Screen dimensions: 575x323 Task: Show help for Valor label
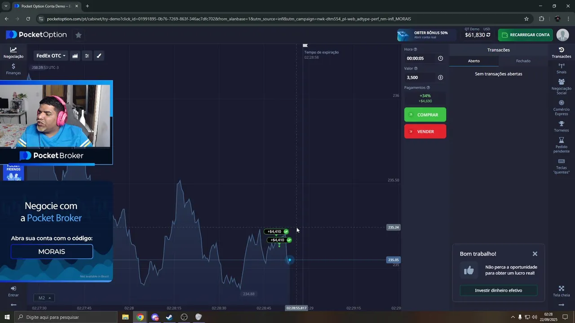coord(416,69)
